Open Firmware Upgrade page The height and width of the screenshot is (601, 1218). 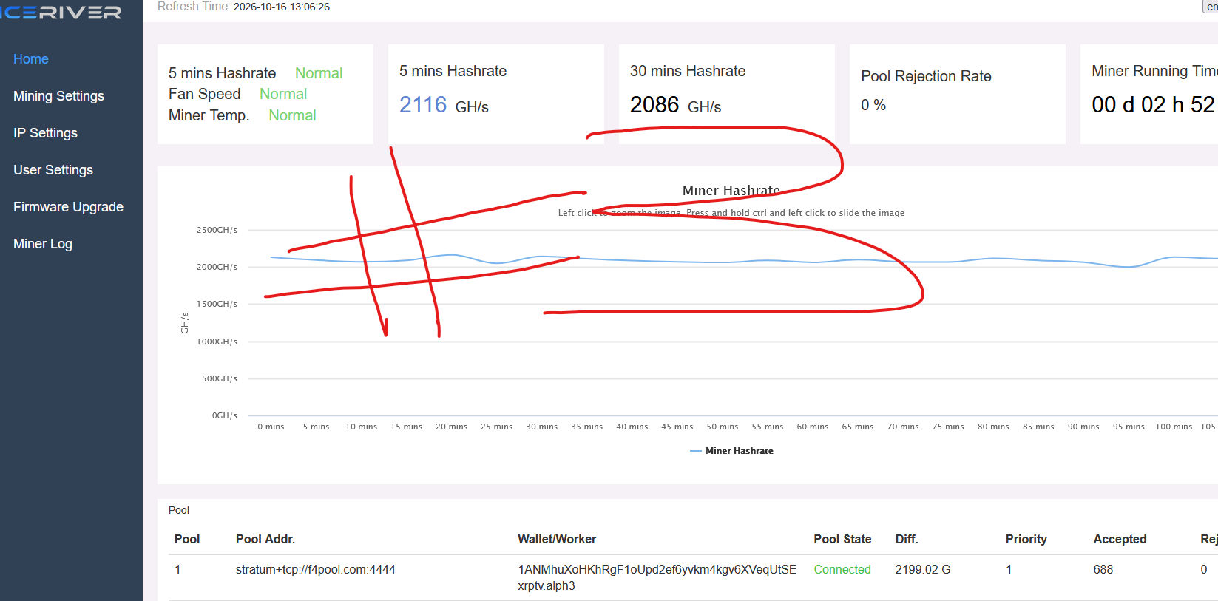coord(68,207)
